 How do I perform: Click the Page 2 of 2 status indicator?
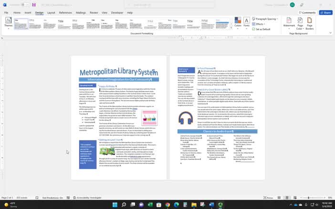click(7, 198)
